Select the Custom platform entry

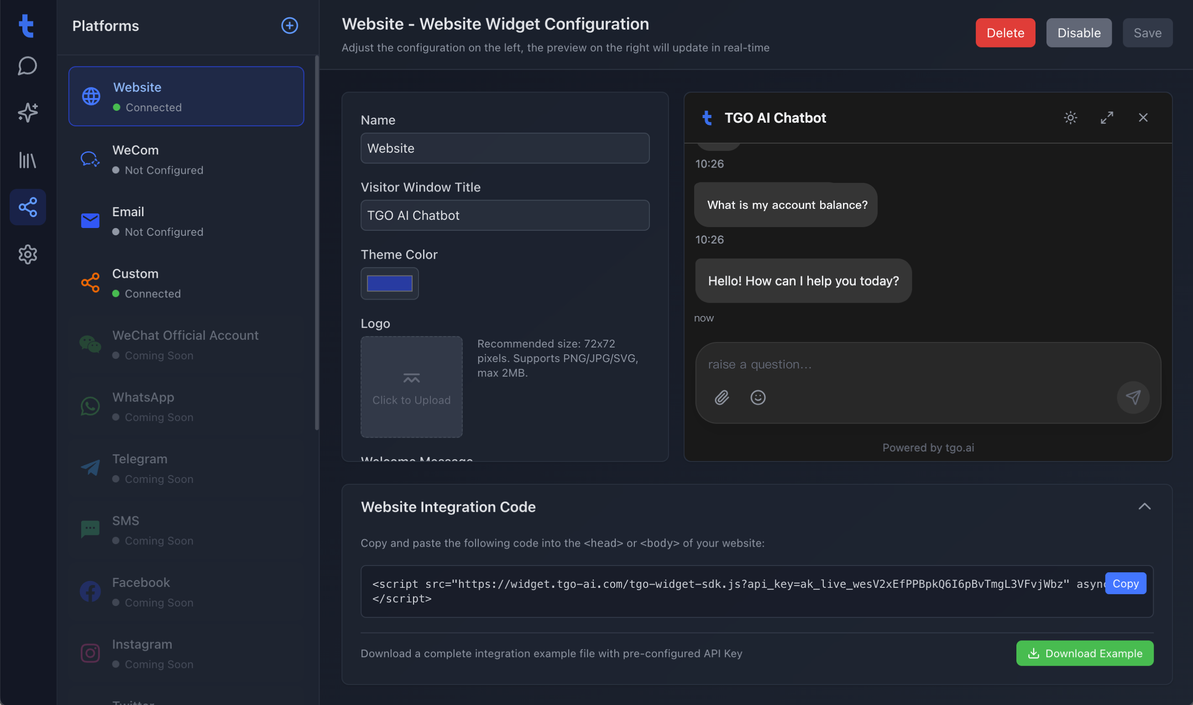[x=186, y=283]
